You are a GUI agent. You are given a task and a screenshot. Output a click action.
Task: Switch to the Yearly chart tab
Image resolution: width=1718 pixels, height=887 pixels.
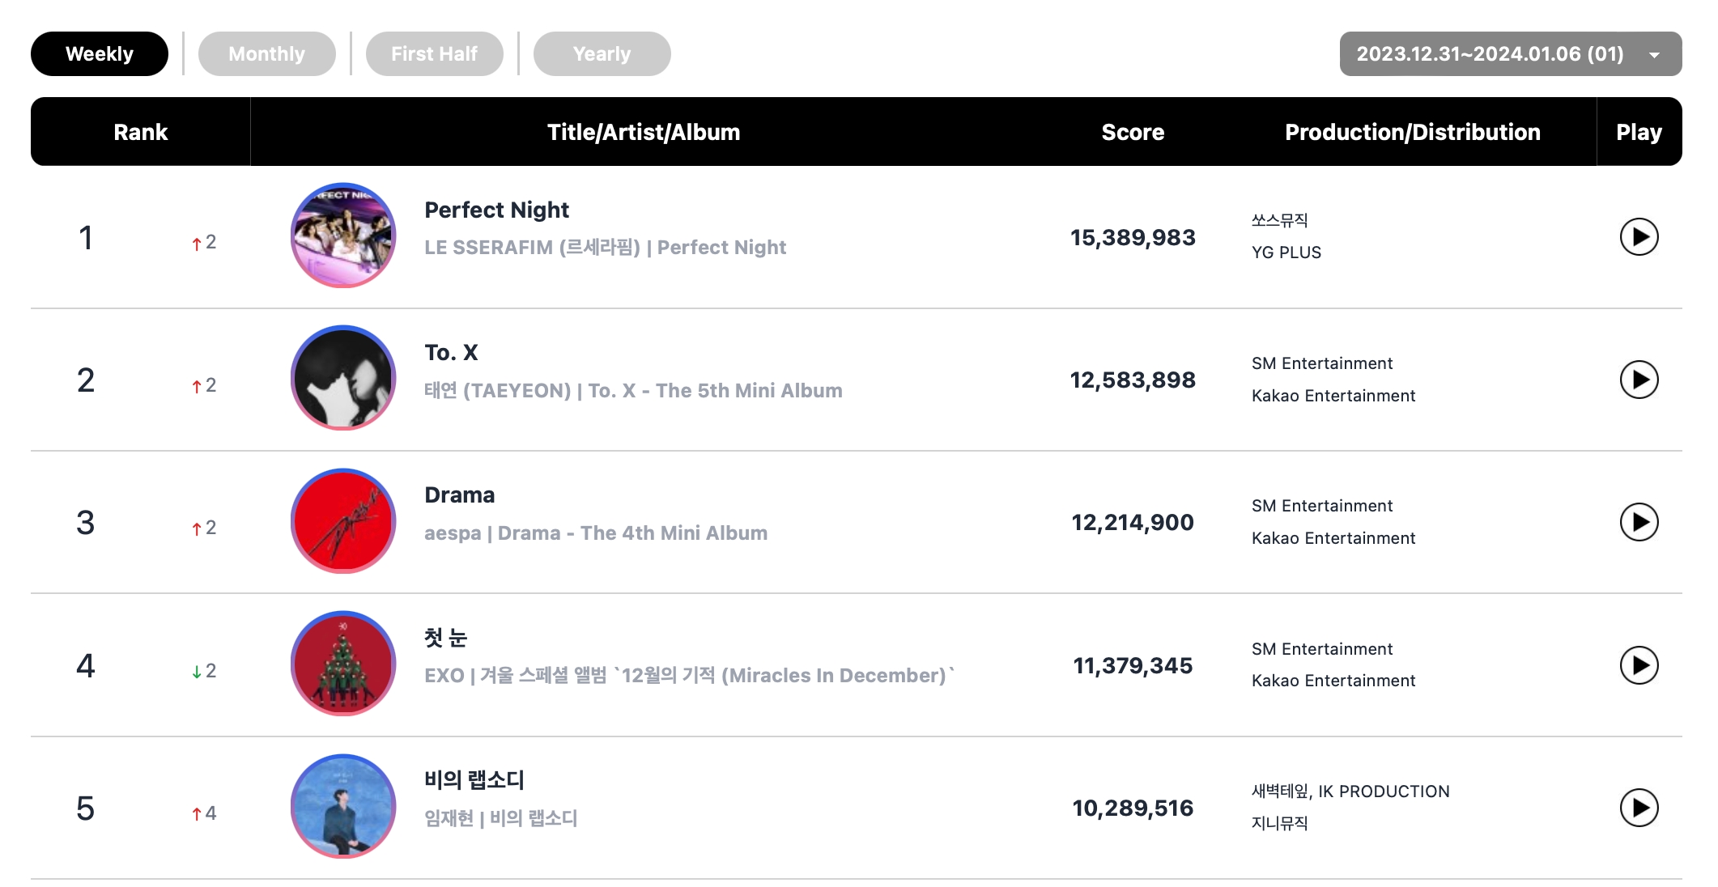coord(602,54)
